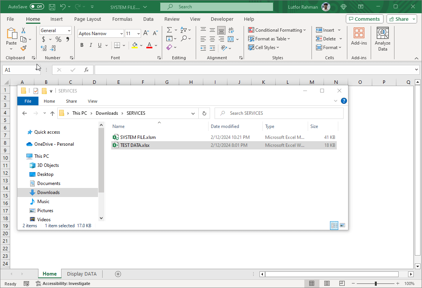422x288 pixels.
Task: Click the new sheet plus button
Action: point(118,274)
